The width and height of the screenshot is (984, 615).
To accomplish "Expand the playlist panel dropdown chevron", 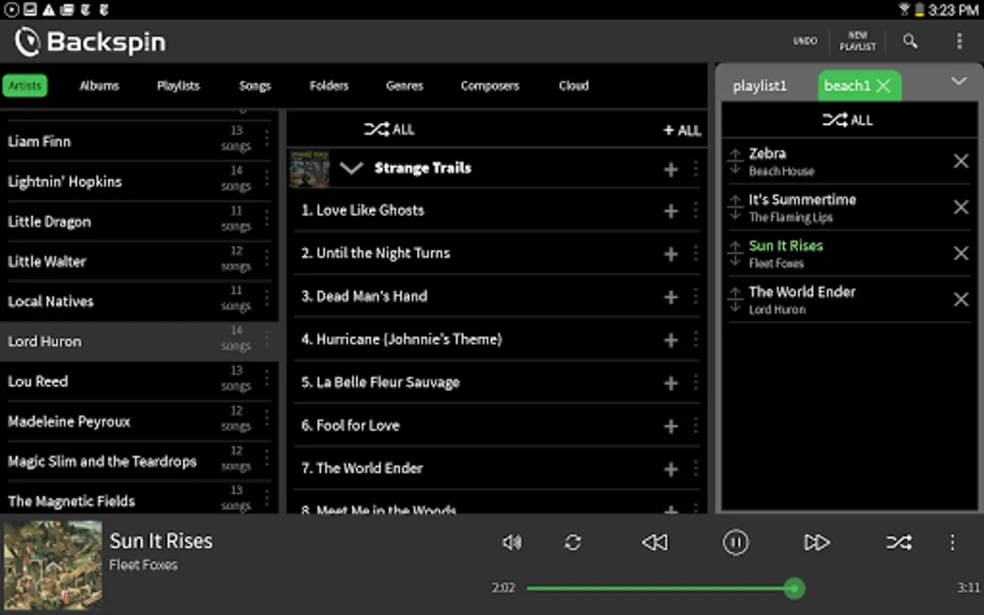I will 959,81.
